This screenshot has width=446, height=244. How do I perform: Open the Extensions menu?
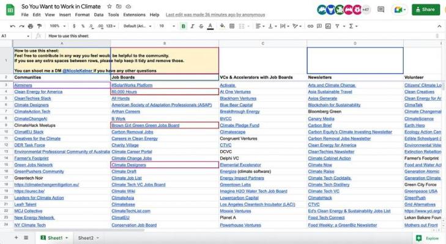point(134,15)
